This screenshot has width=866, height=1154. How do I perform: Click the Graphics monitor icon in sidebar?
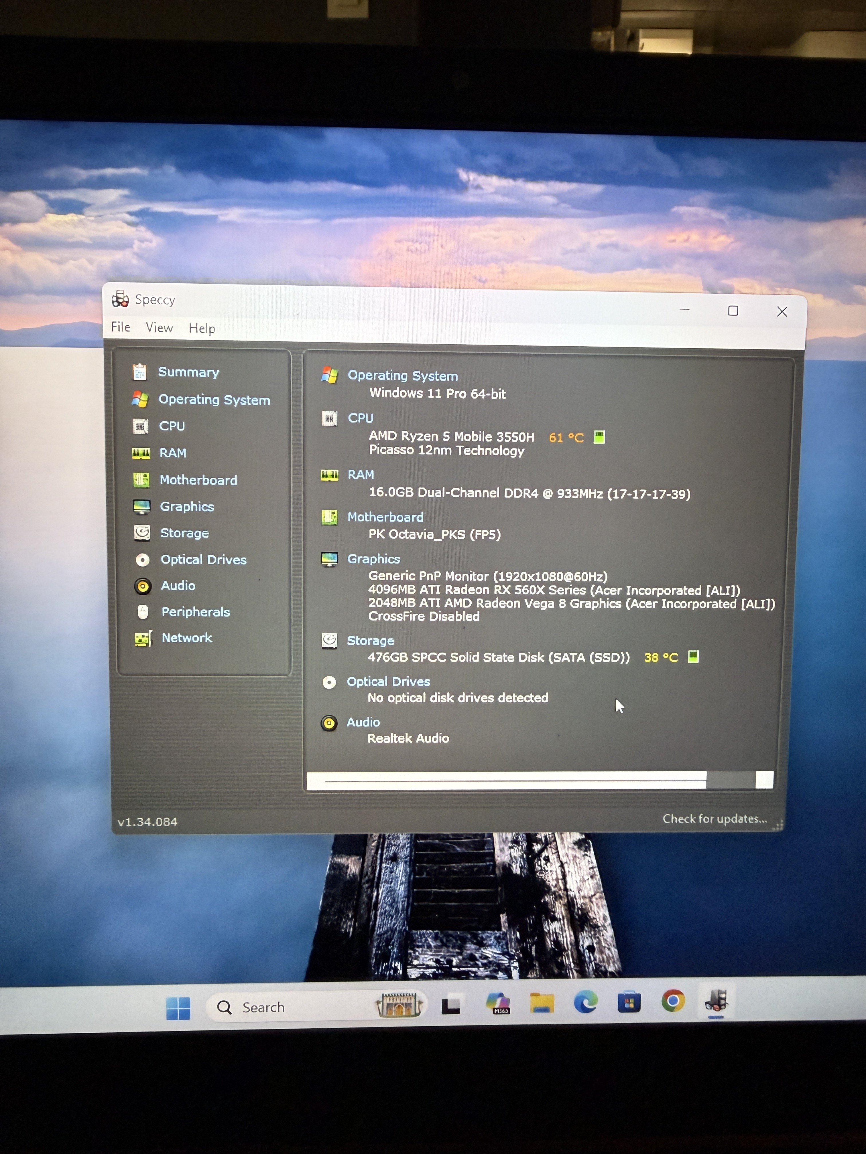coord(141,507)
